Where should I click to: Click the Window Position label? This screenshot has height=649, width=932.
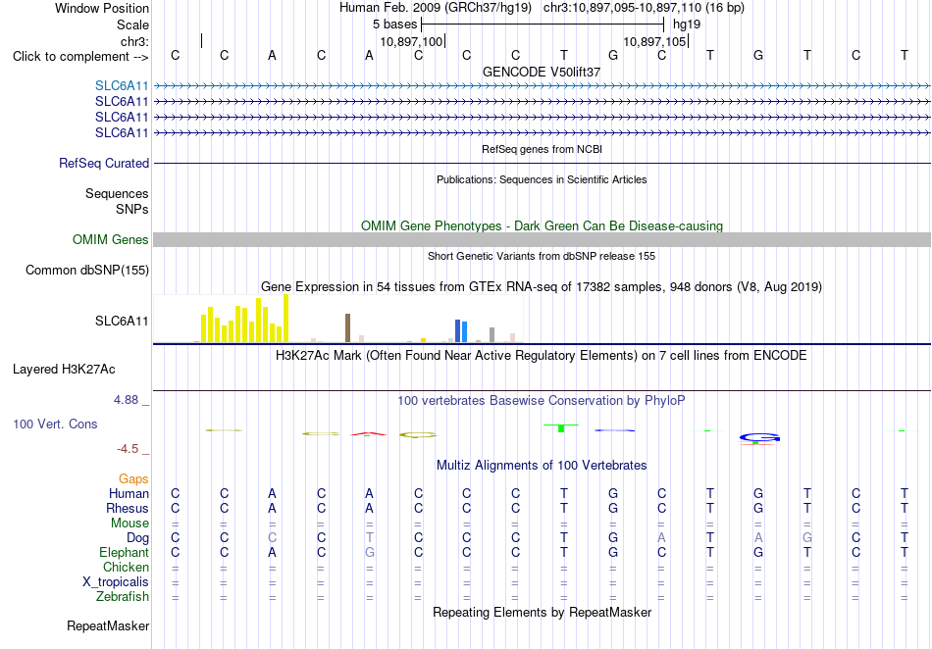[x=102, y=9]
